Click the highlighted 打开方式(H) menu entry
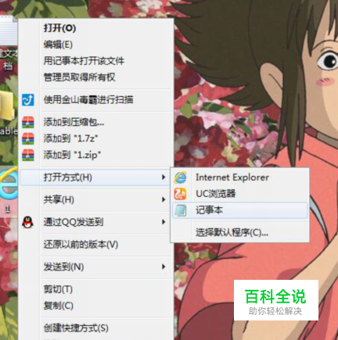 tap(95, 177)
